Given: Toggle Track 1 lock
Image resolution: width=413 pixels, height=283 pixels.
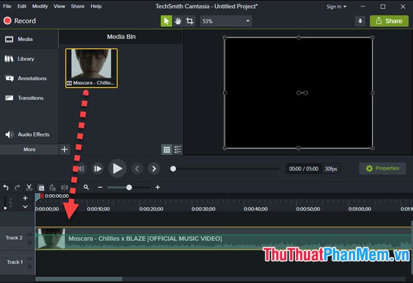Looking at the screenshot, I should (x=29, y=266).
